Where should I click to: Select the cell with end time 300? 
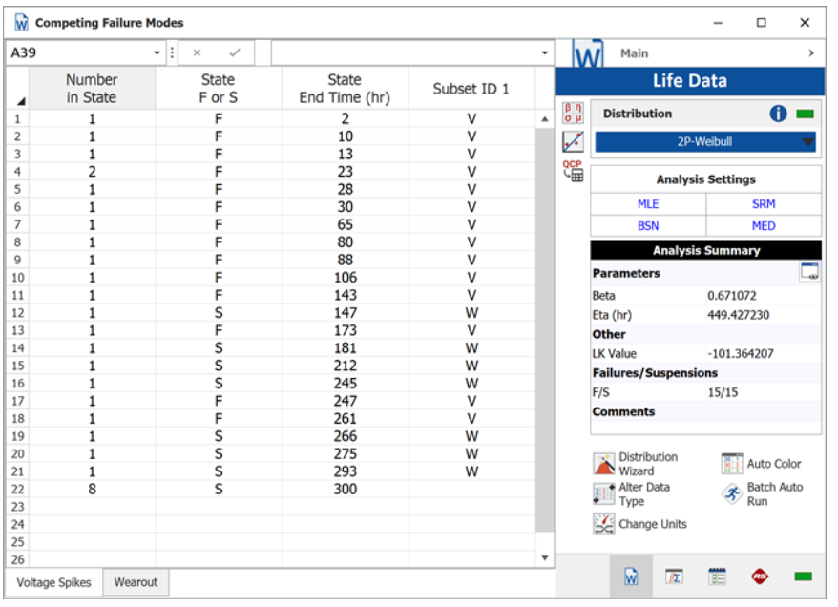[x=346, y=489]
